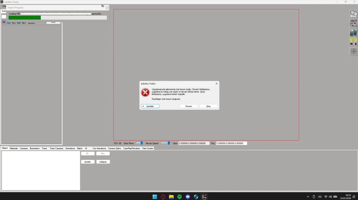The width and height of the screenshot is (358, 200).
Task: Close the ksEditor Public error dialog
Action: [217, 83]
